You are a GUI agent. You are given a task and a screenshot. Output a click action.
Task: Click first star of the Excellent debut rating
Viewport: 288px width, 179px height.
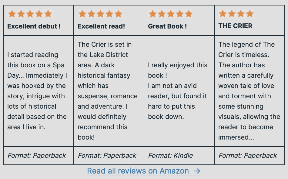(12, 14)
